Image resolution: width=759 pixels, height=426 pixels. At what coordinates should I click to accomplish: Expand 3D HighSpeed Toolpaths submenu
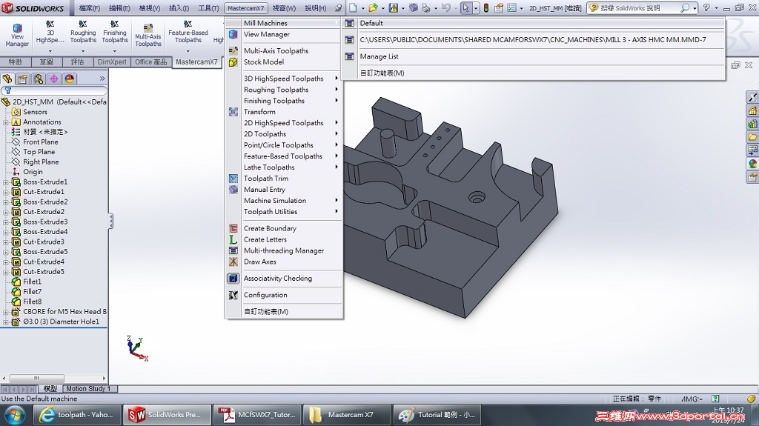pyautogui.click(x=285, y=79)
